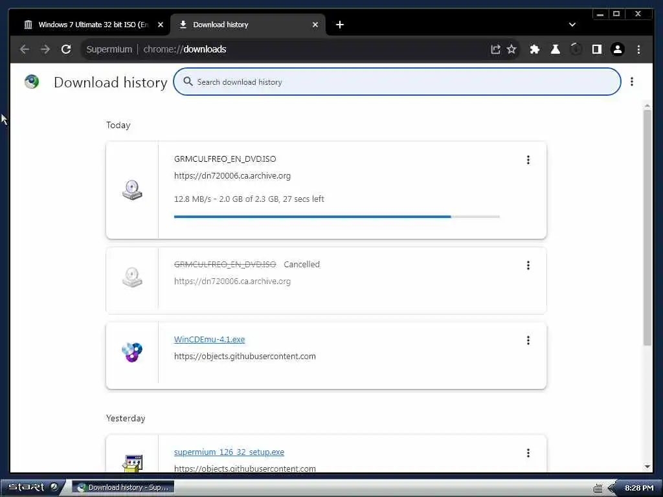Select the Download history tab
The image size is (663, 497).
pos(248,25)
